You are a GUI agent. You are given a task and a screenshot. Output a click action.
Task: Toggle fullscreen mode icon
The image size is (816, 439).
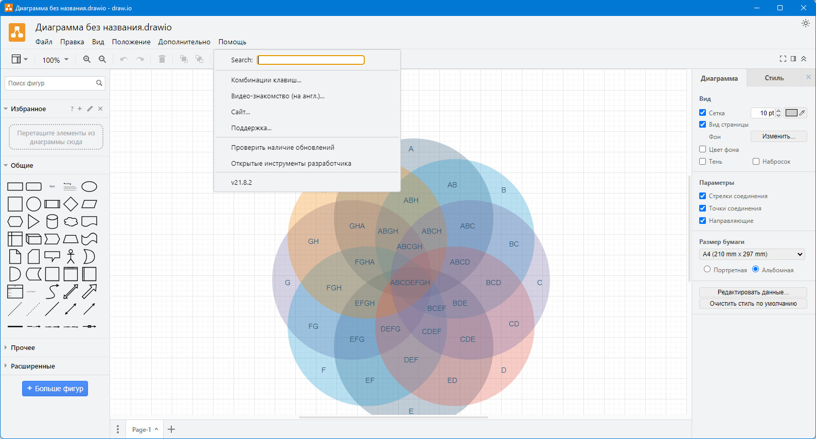tap(783, 59)
